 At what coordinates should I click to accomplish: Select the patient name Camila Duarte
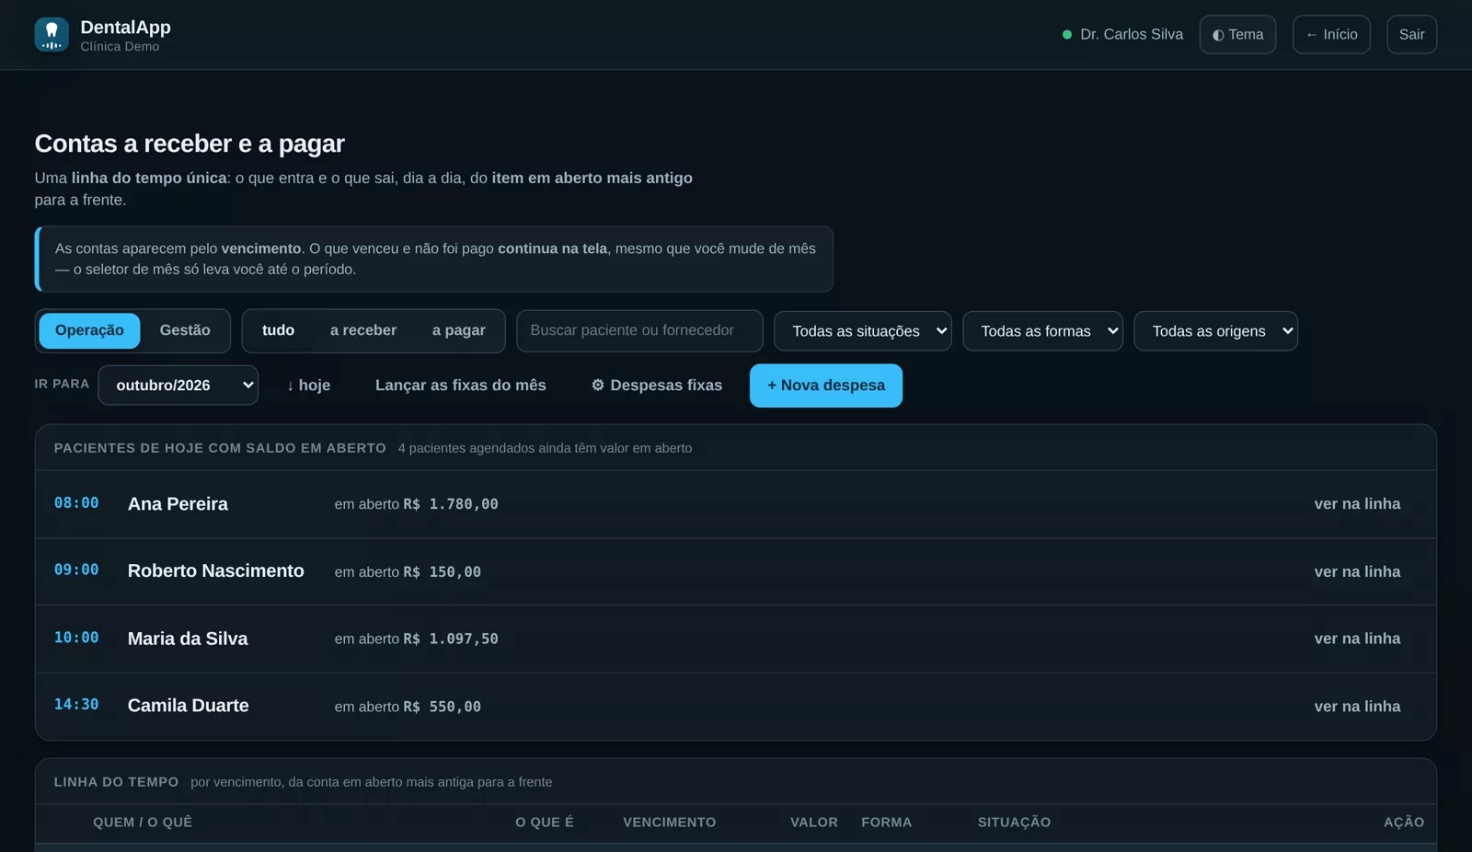(188, 706)
